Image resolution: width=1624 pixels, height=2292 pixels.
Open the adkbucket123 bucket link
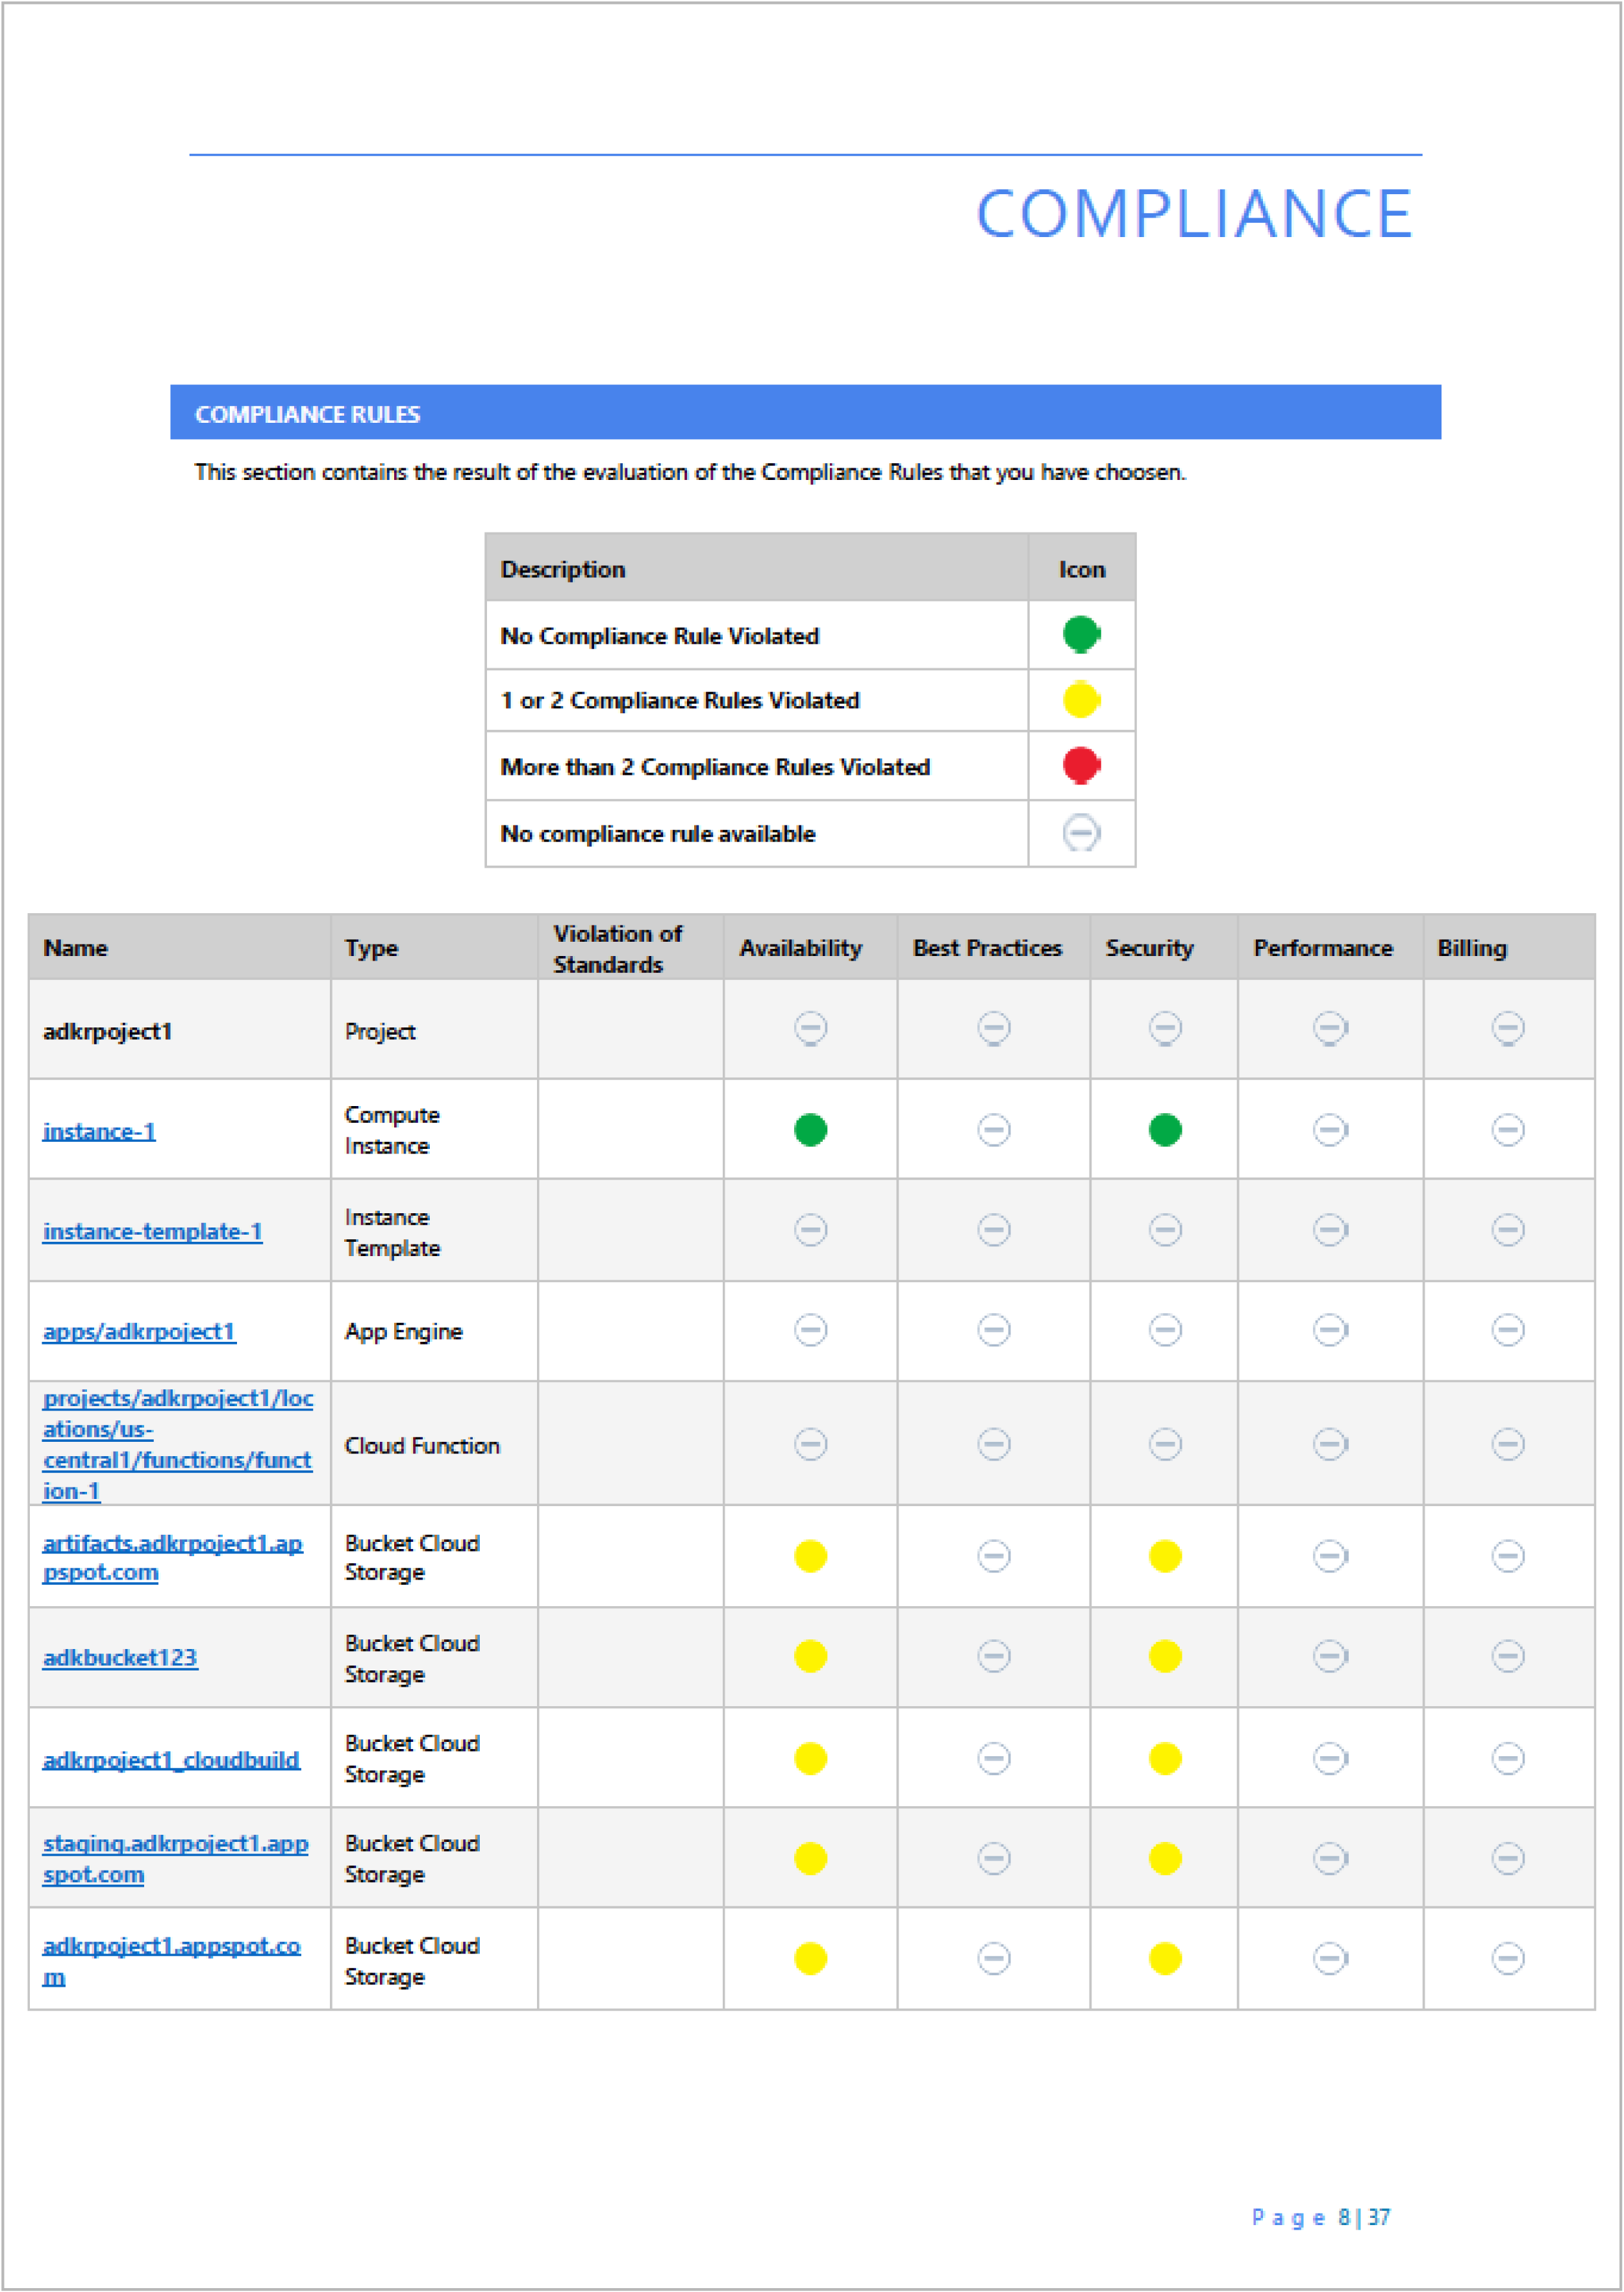tap(120, 1657)
